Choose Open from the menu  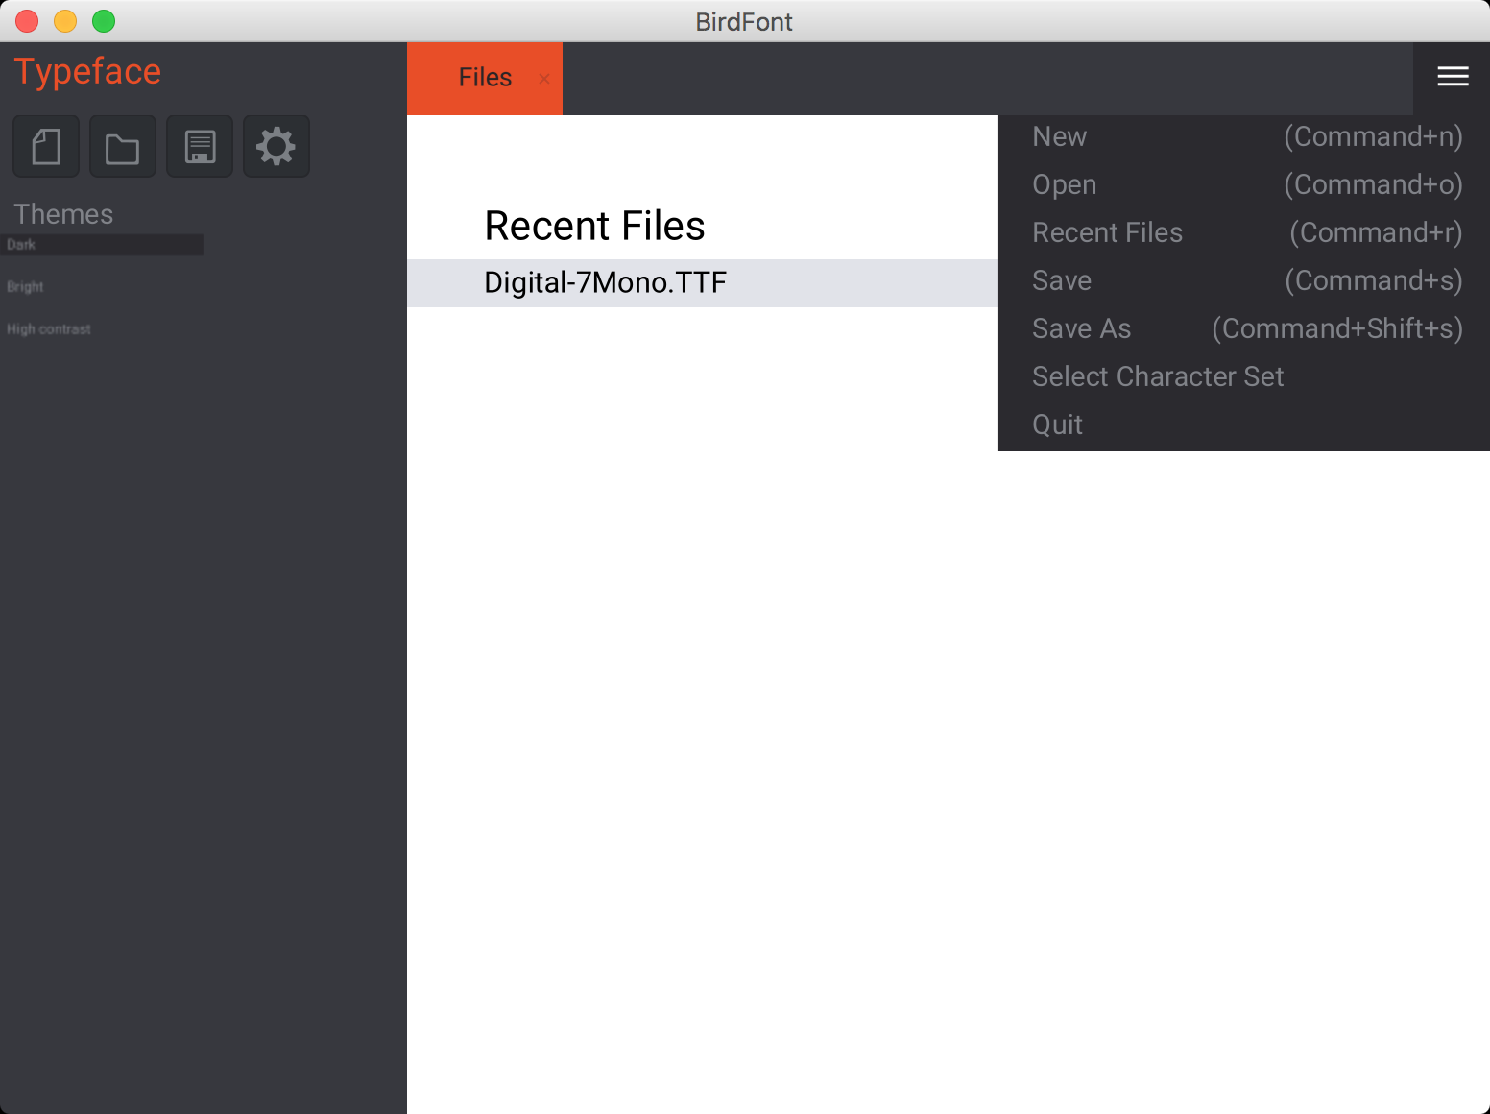tap(1244, 184)
